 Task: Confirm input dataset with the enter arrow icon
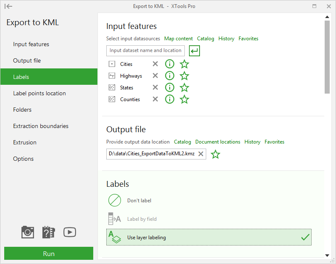pyautogui.click(x=194, y=50)
